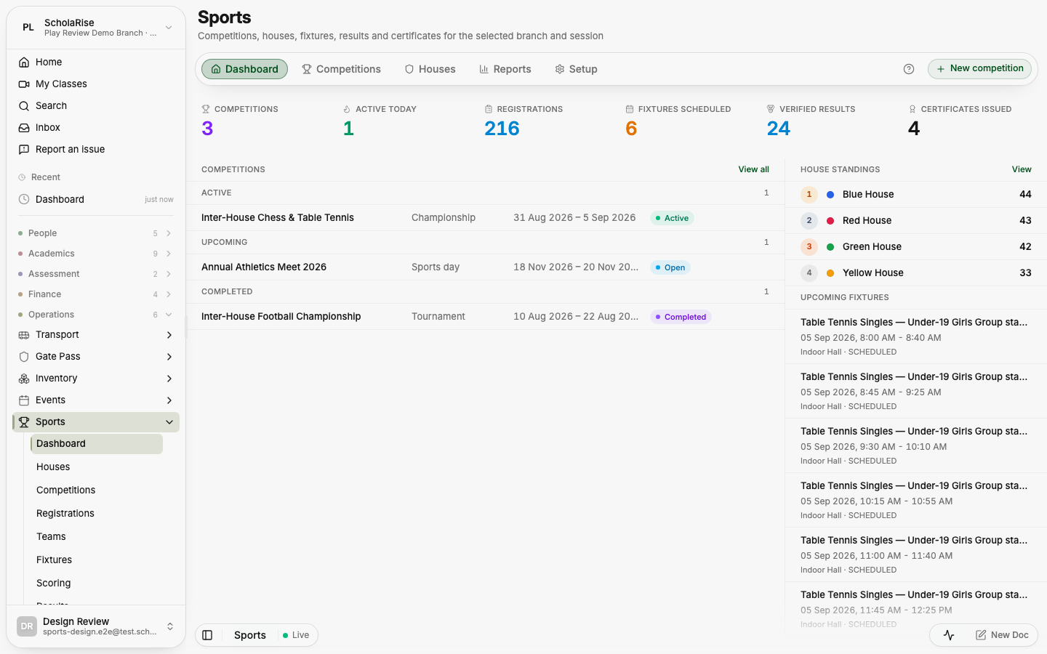
Task: Switch to the Setup tab
Action: (576, 69)
